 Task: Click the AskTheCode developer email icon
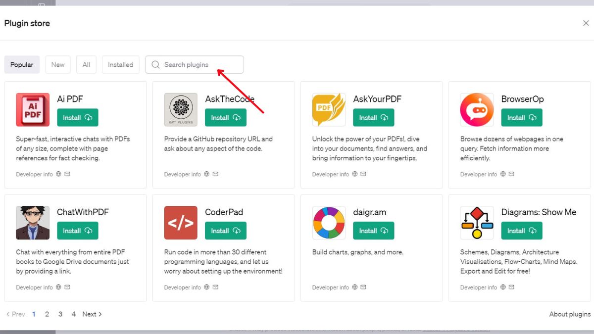click(215, 174)
